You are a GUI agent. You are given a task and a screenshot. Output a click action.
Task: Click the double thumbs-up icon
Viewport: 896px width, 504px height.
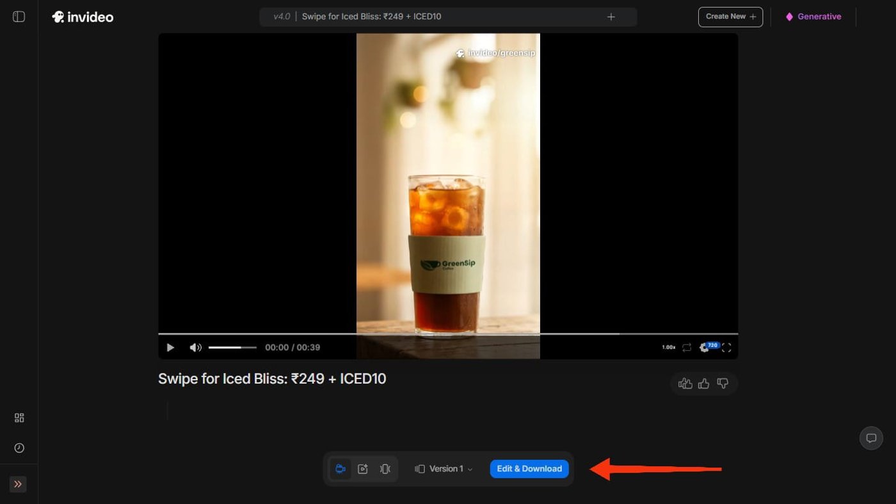tap(685, 384)
